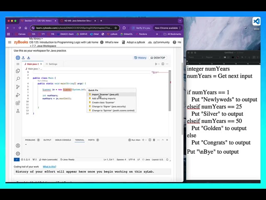This screenshot has width=266, height=200.
Task: Open the zyCommunity link
Action: click(x=159, y=42)
